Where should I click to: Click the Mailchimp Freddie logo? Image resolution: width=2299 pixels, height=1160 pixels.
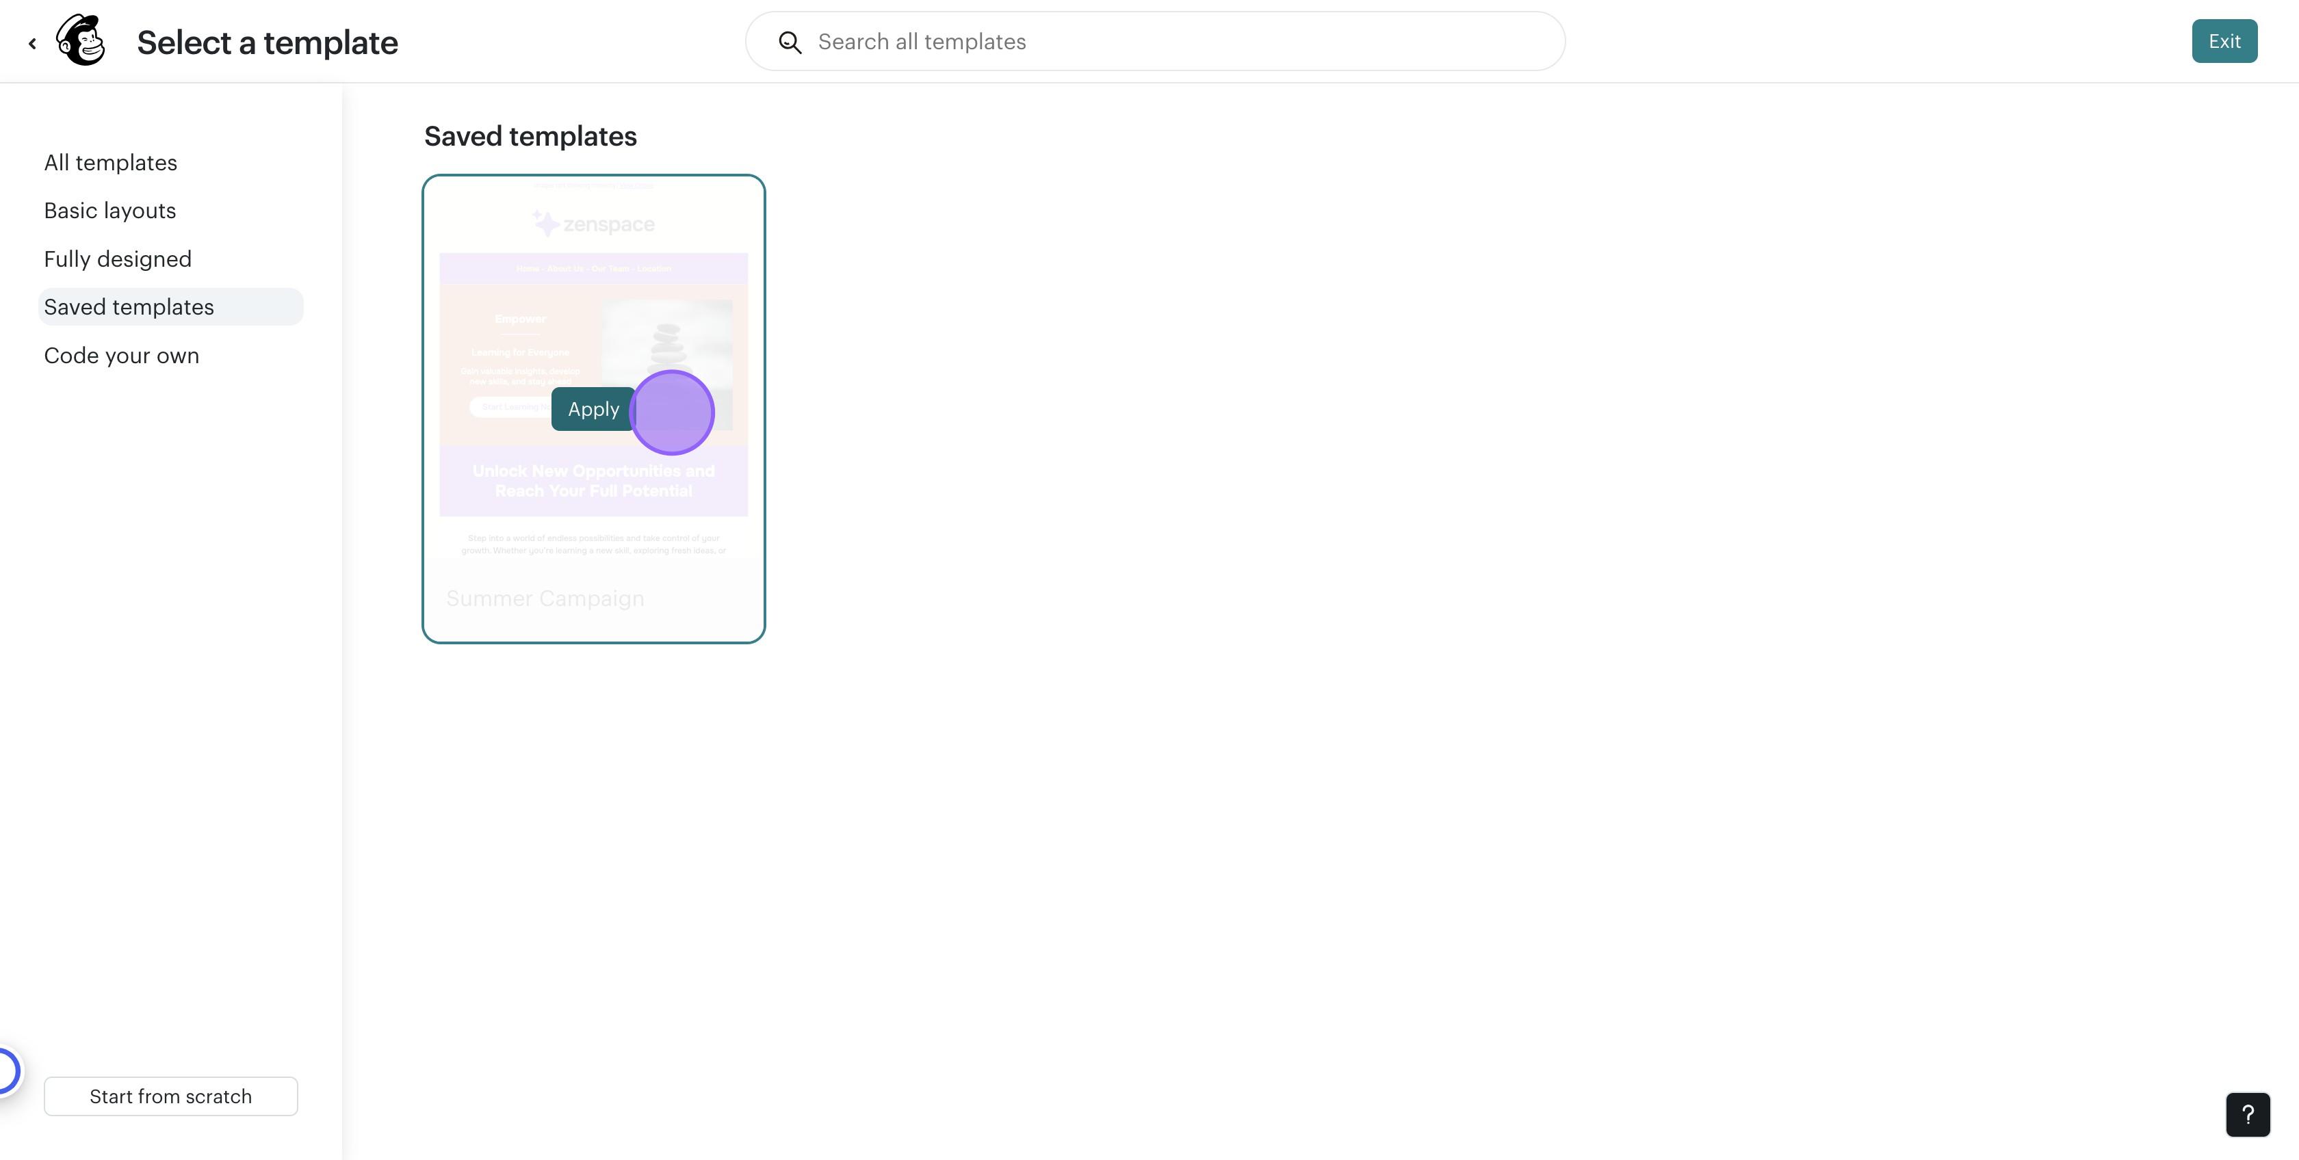[80, 41]
